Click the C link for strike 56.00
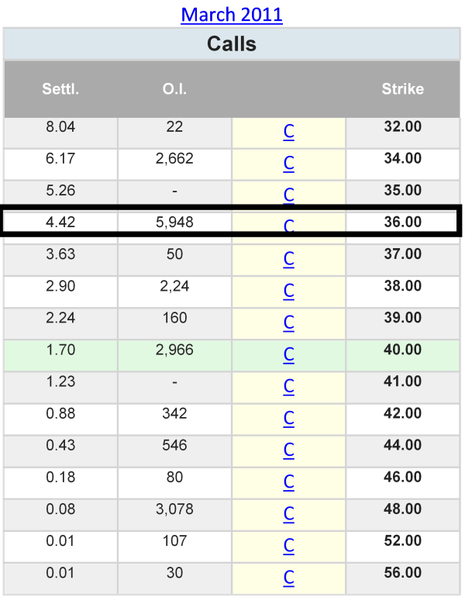This screenshot has width=465, height=597. pyautogui.click(x=288, y=577)
